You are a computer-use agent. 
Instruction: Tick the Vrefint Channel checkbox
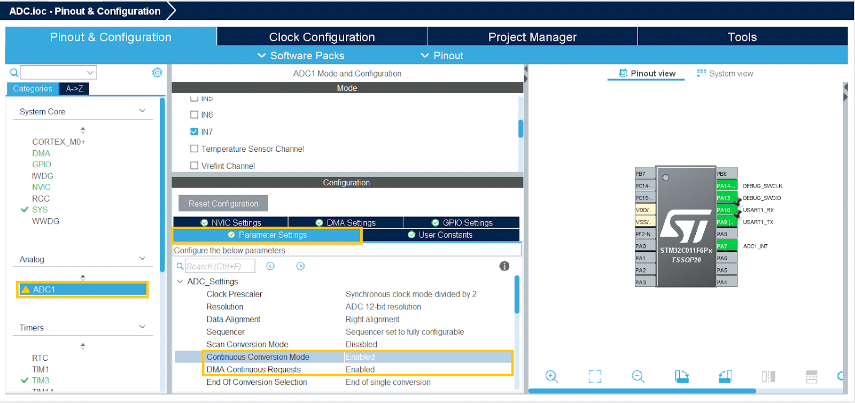[195, 166]
